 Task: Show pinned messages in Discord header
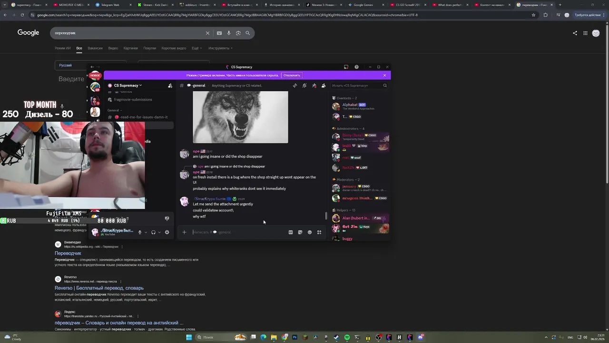click(x=314, y=86)
